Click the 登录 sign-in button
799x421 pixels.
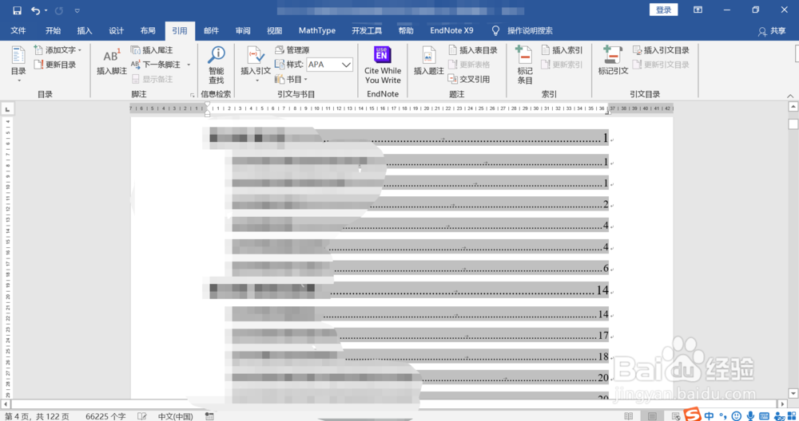click(x=663, y=10)
